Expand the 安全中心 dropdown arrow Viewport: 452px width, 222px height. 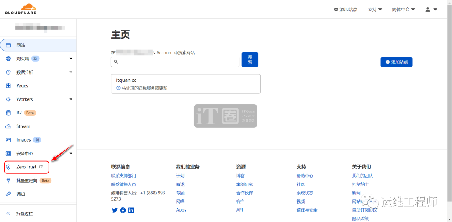(x=71, y=154)
